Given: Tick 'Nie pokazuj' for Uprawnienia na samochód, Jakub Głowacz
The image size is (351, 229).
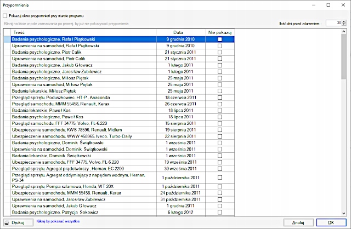Looking at the screenshot, I should (x=220, y=206).
